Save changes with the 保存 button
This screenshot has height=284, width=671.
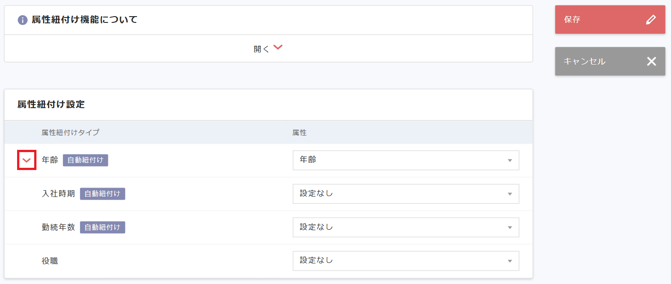point(610,19)
